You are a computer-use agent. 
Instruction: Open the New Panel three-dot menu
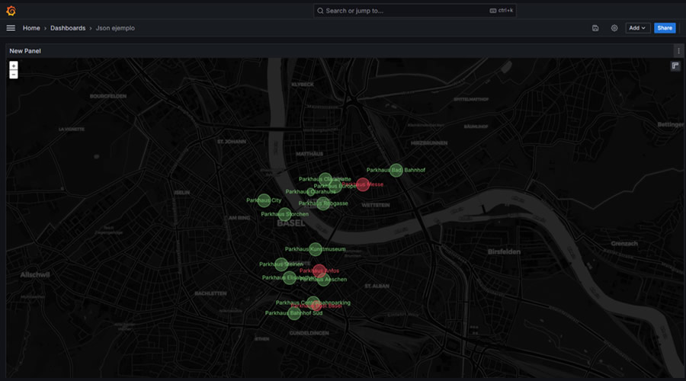coord(678,51)
